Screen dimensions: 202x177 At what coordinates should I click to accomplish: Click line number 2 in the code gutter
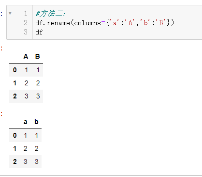pyautogui.click(x=26, y=23)
